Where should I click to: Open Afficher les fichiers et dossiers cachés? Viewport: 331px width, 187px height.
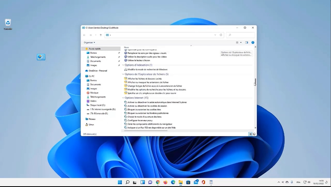pos(144,79)
